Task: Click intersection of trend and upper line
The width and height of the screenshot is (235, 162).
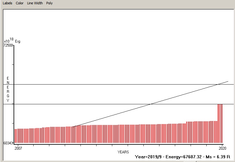Action: [x=218, y=84]
